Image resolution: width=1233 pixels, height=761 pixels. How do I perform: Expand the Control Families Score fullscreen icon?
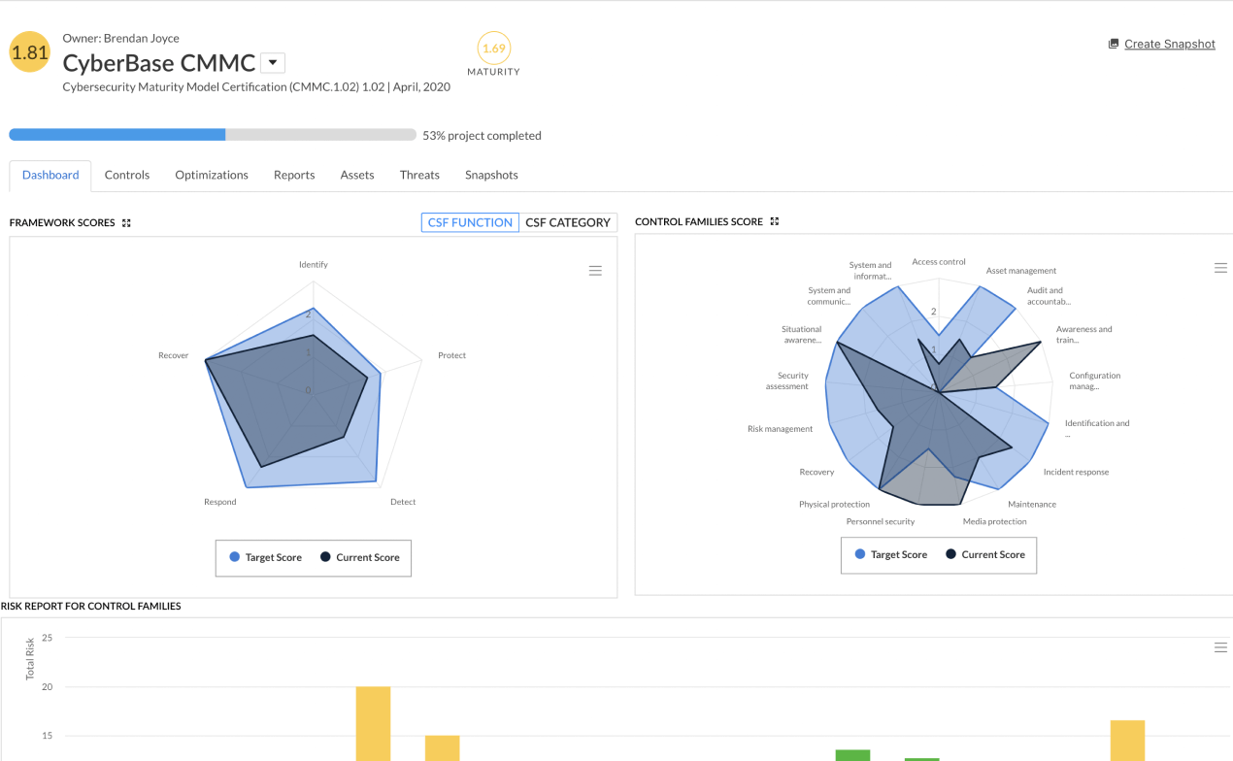(x=774, y=221)
